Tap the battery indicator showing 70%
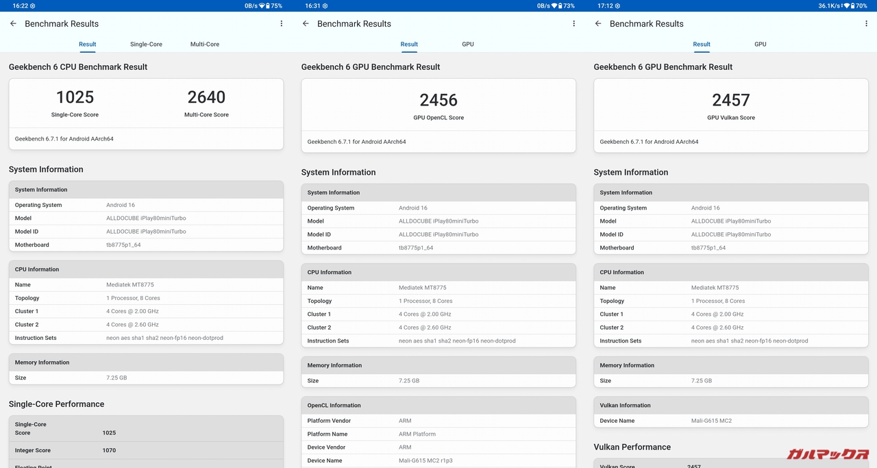Viewport: 877px width, 468px height. click(x=859, y=5)
